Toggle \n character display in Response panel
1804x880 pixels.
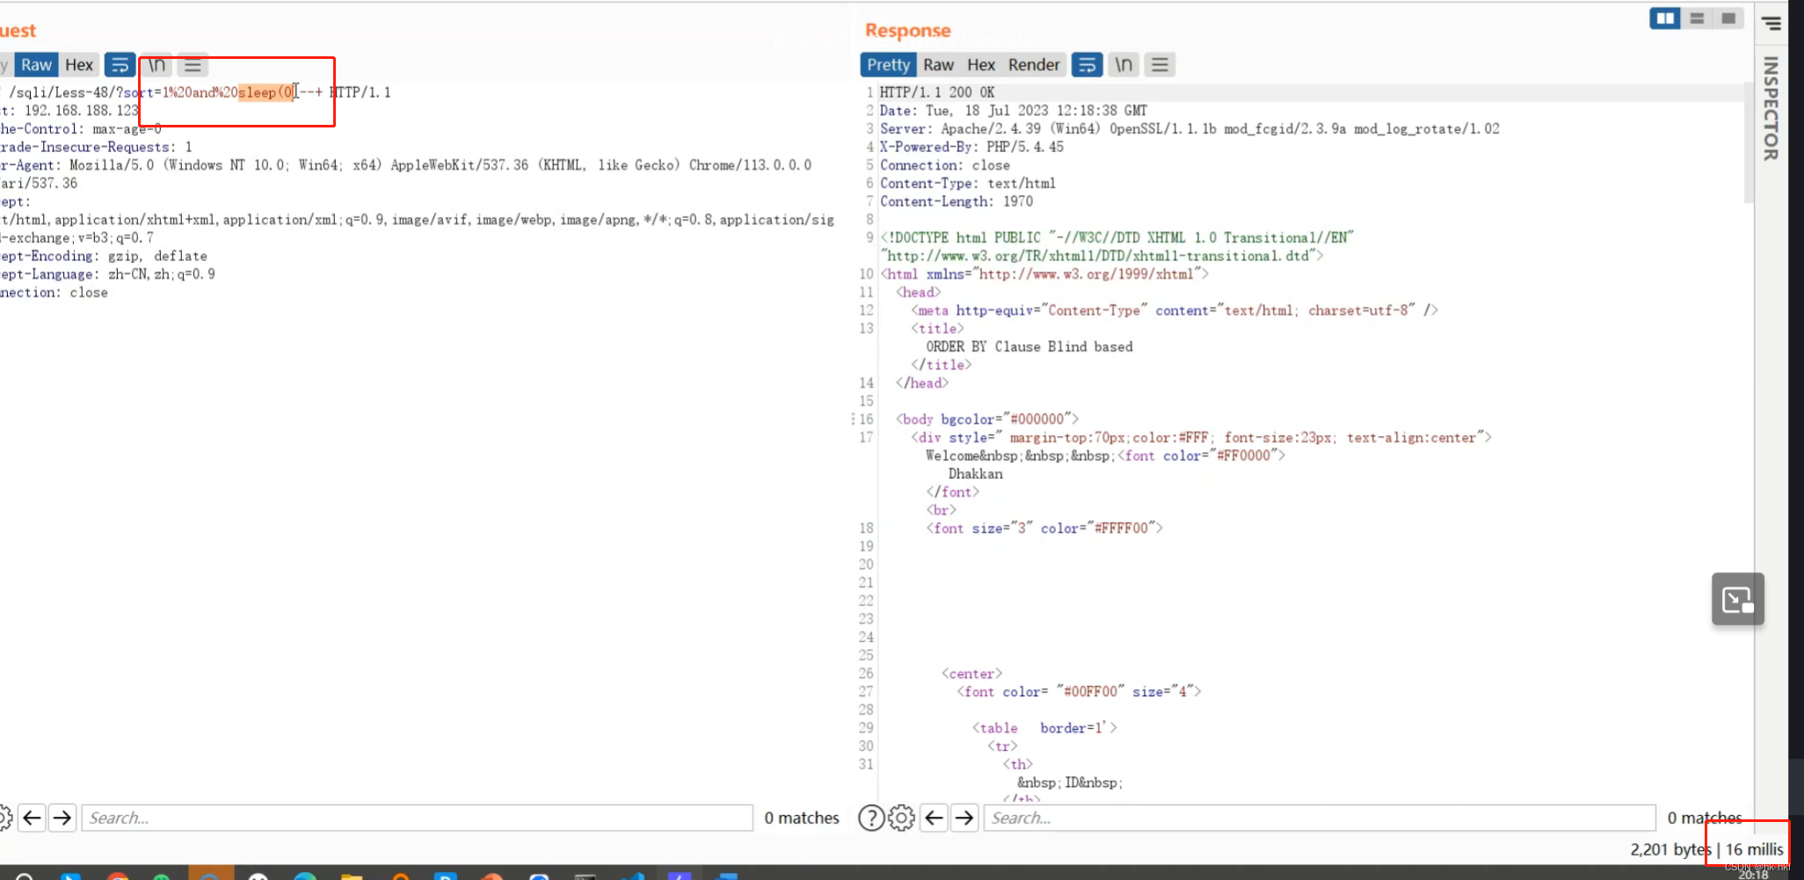(x=1124, y=65)
